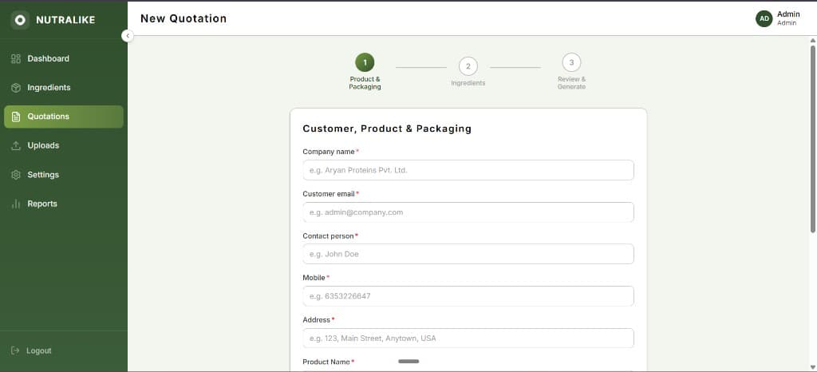Click the page vertical scrollbar thumb
The width and height of the screenshot is (817, 372).
812,139
